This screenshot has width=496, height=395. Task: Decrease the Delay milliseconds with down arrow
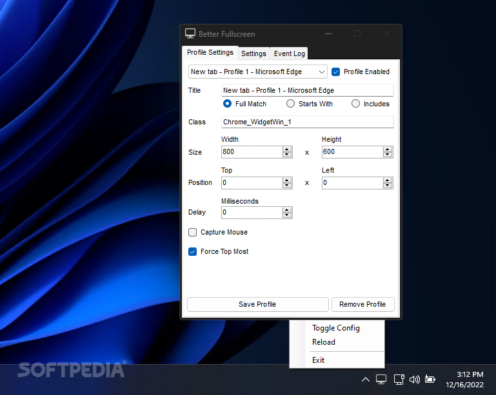287,215
